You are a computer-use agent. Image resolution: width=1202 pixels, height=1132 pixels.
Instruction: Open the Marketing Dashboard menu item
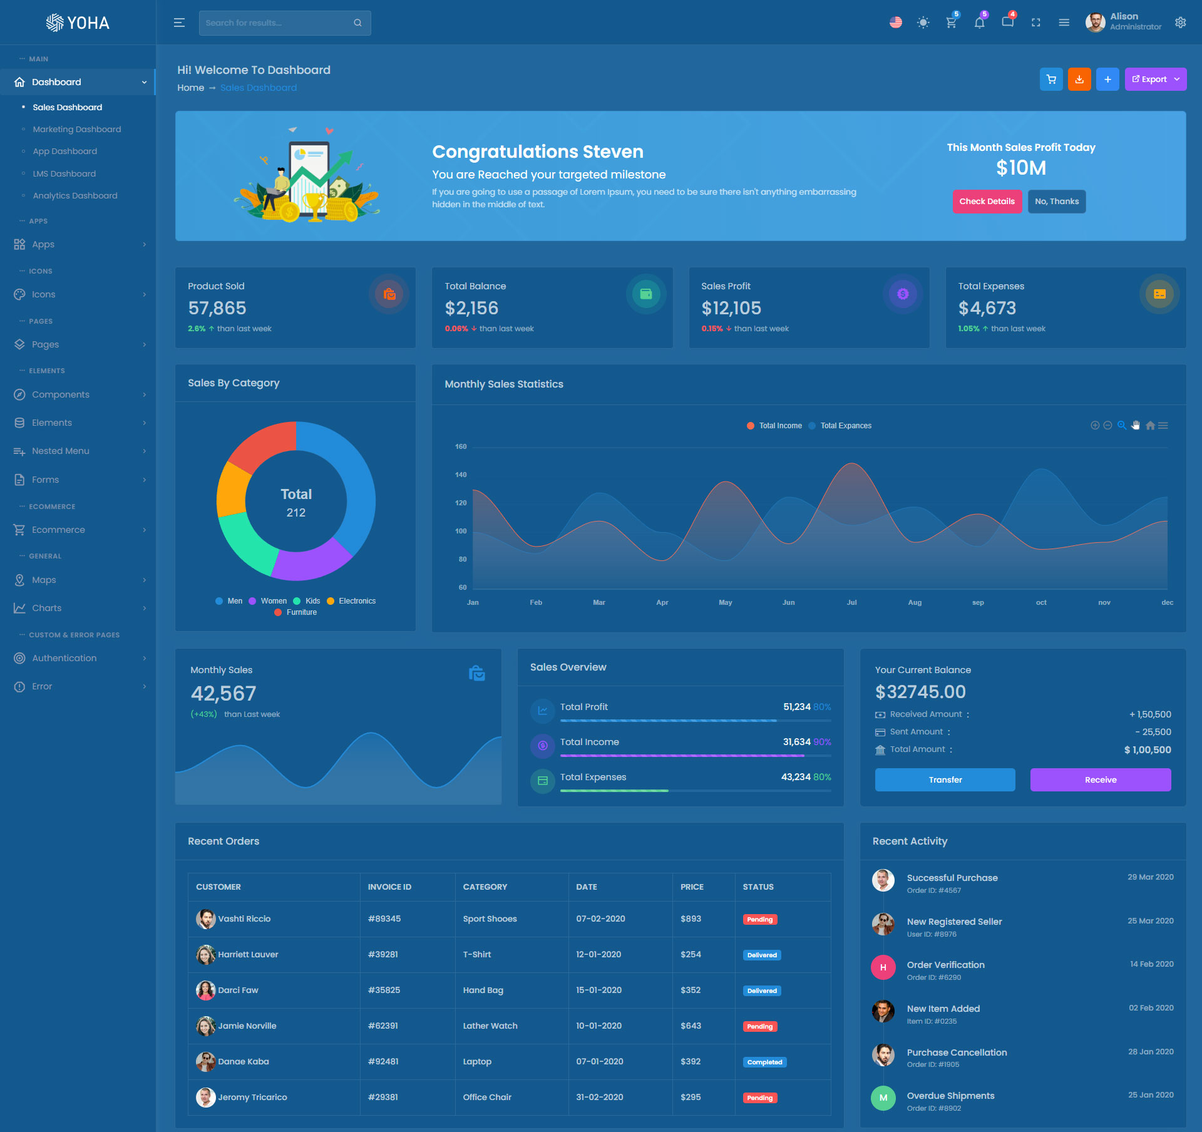pos(77,129)
